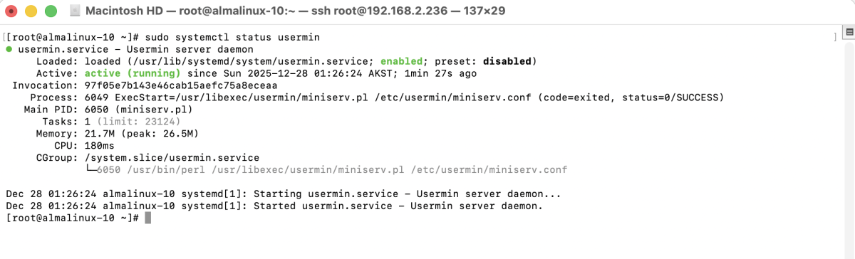Click the opening bracket mark before first prompt
The image size is (855, 259).
pyautogui.click(x=4, y=36)
